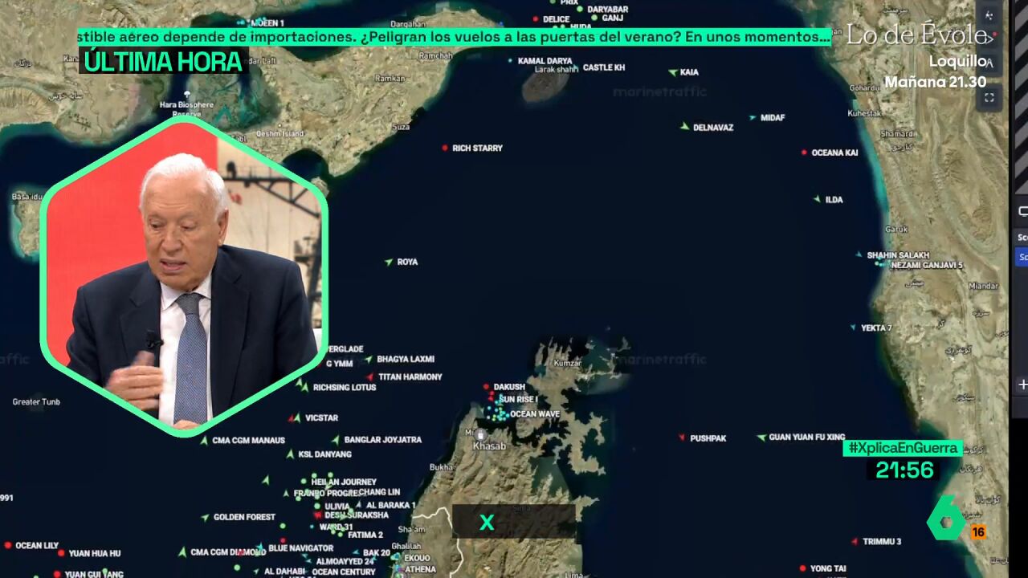Click the TRIMMU 3 ship marker
The width and height of the screenshot is (1028, 578).
coord(855,542)
